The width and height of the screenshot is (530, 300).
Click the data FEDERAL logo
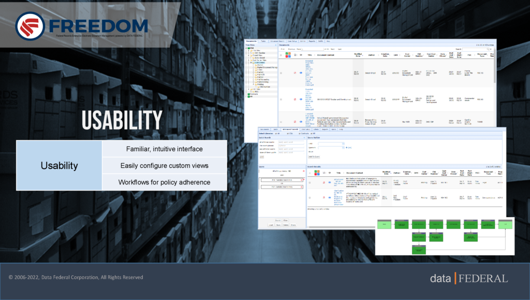469,278
